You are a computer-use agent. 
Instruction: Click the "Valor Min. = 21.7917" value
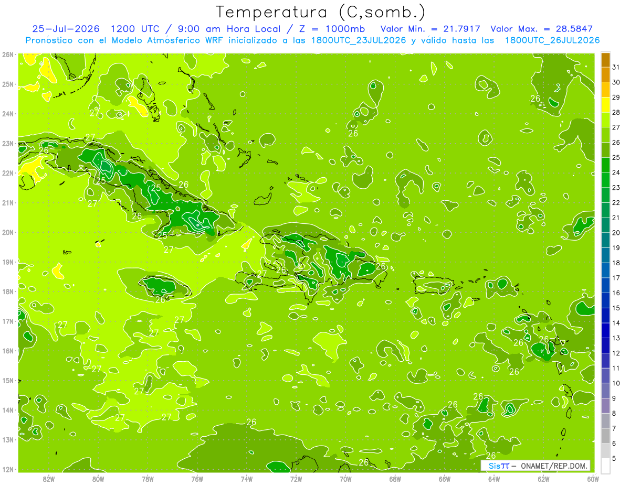(429, 29)
